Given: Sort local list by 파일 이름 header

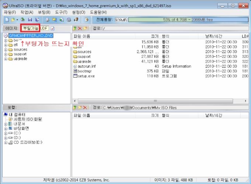Looking at the screenshot, I should pos(103,115).
